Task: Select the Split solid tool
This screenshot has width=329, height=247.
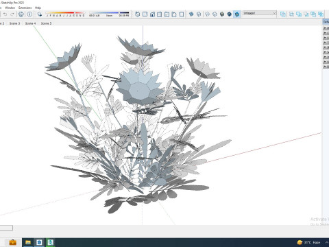Action: tap(321, 14)
